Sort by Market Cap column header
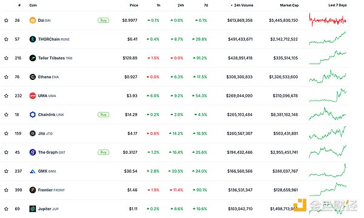The height and width of the screenshot is (218, 364). tap(289, 5)
